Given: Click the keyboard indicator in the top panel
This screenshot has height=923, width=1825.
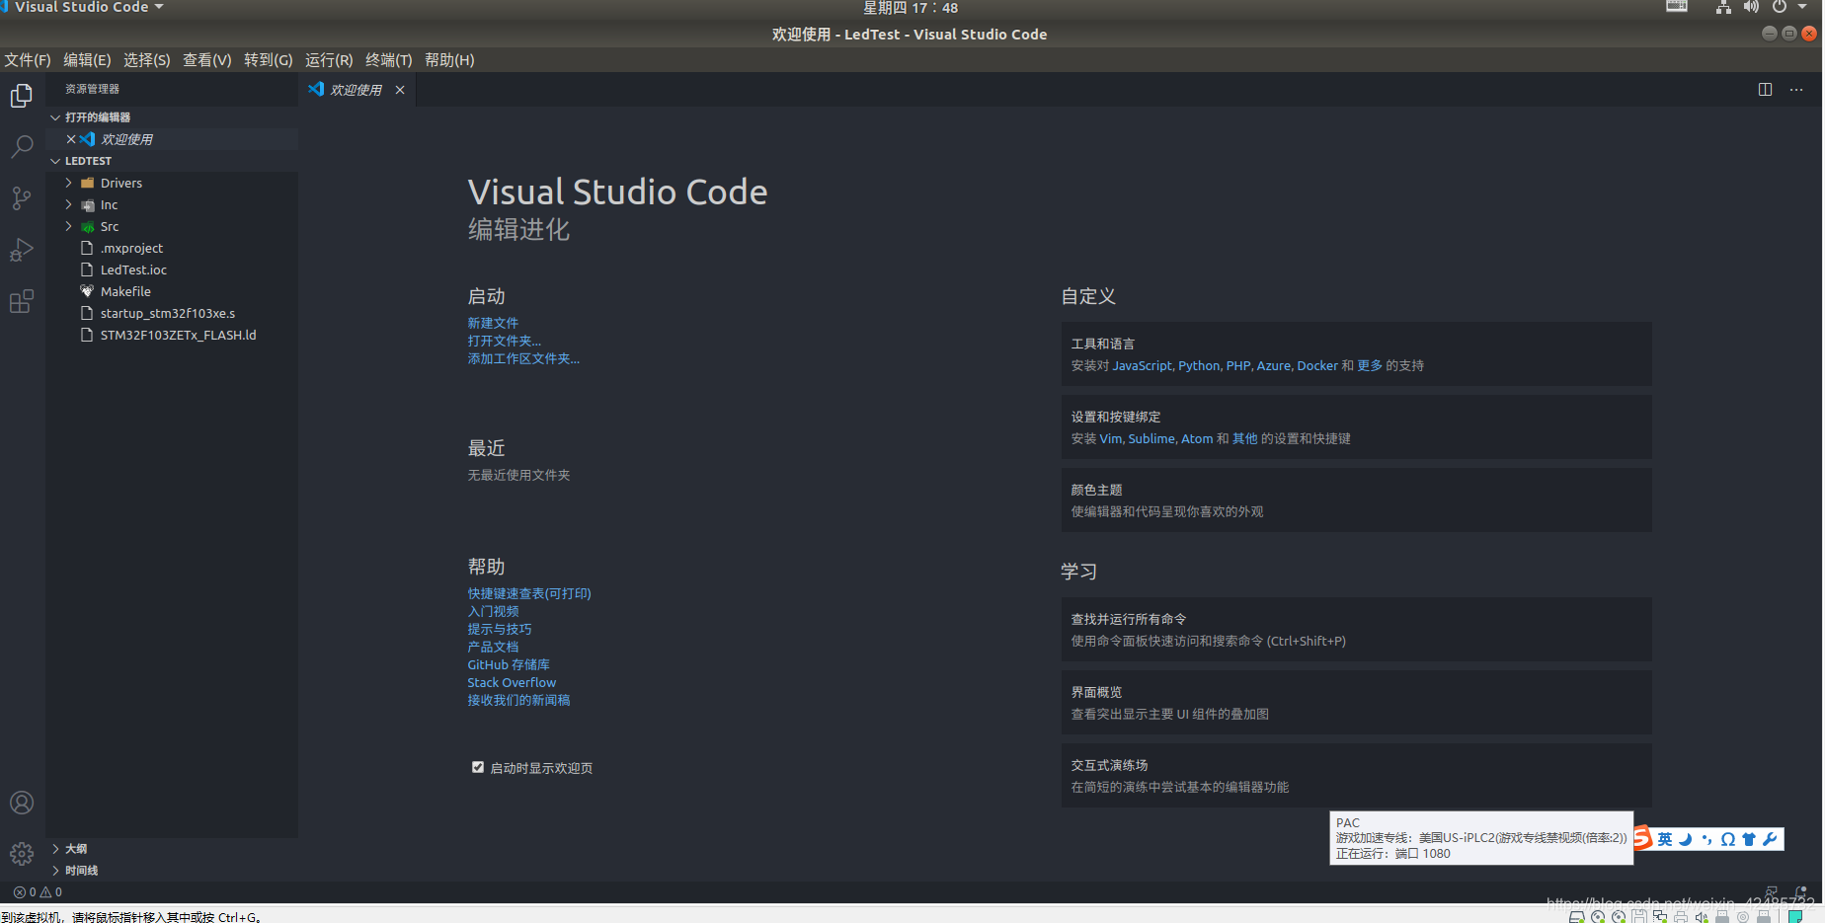Looking at the screenshot, I should (1677, 7).
